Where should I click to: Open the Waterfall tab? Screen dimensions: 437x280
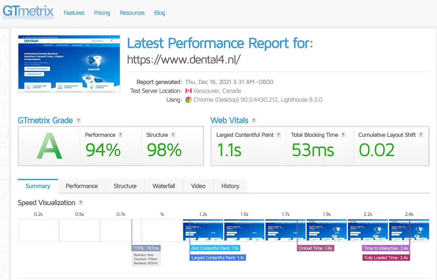pos(164,186)
